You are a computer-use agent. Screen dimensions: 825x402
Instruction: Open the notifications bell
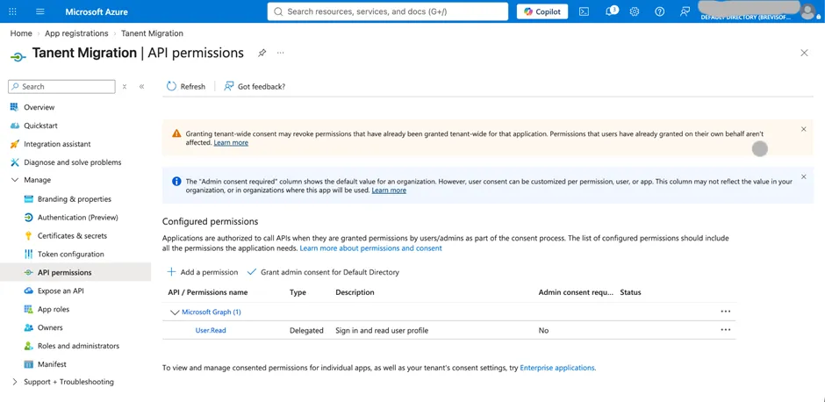click(610, 11)
